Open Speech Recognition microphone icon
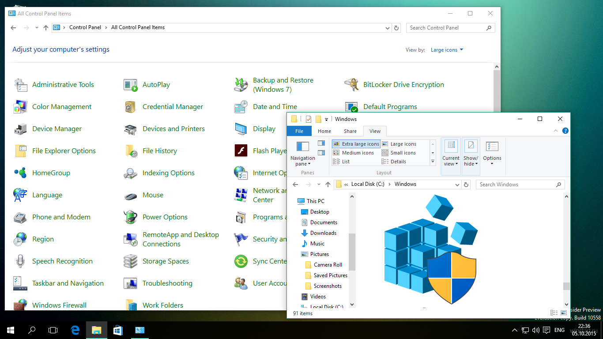 tap(20, 261)
